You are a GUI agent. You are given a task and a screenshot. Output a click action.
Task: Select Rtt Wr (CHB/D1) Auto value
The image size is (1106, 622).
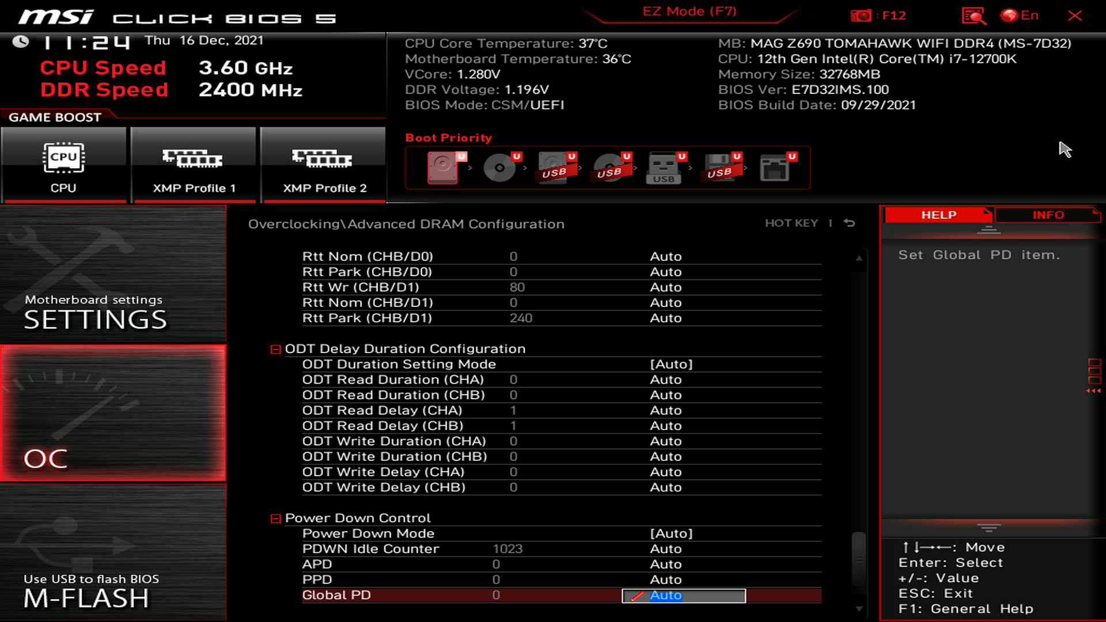coord(665,287)
